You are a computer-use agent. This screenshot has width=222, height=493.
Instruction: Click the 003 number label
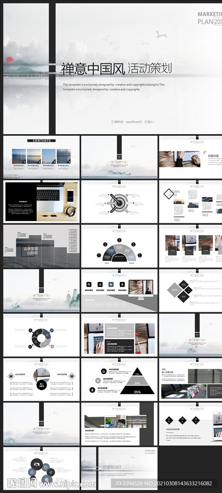coord(205,215)
